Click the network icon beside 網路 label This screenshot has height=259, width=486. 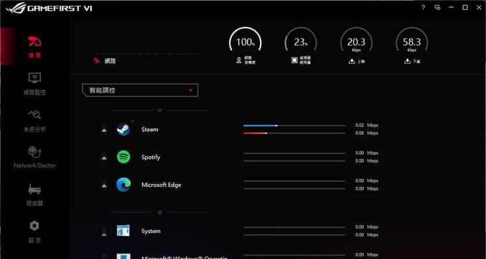coord(97,61)
